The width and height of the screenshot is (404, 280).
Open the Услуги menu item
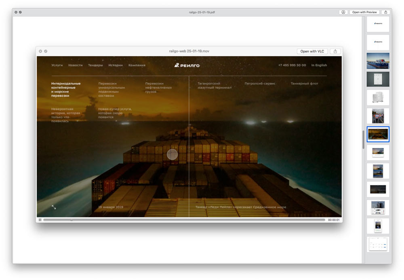click(x=57, y=65)
